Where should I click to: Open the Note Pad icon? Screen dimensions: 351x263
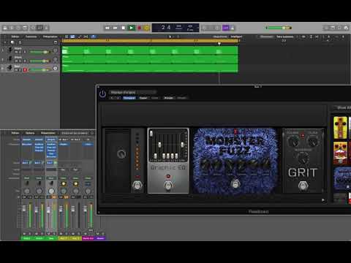click(x=333, y=28)
